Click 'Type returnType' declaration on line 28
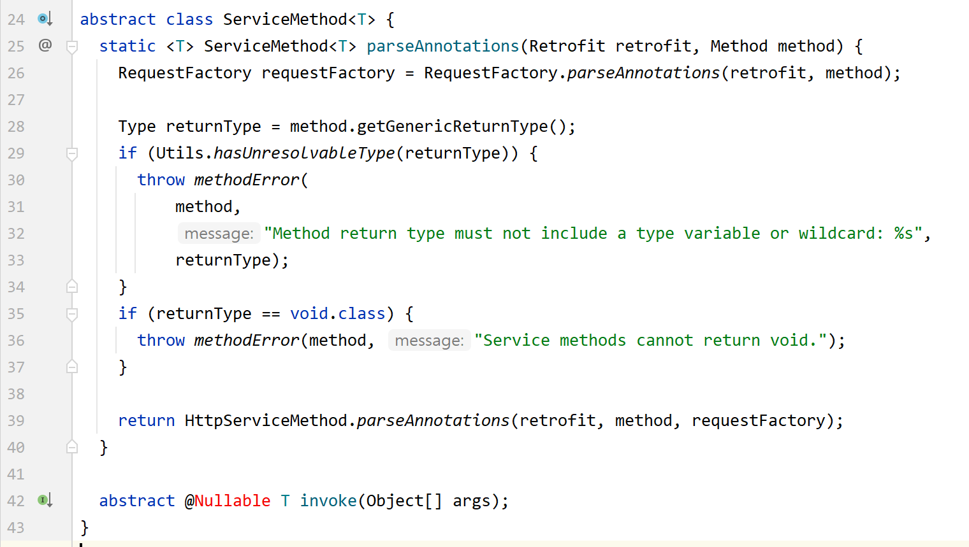Image resolution: width=969 pixels, height=547 pixels. pos(189,127)
